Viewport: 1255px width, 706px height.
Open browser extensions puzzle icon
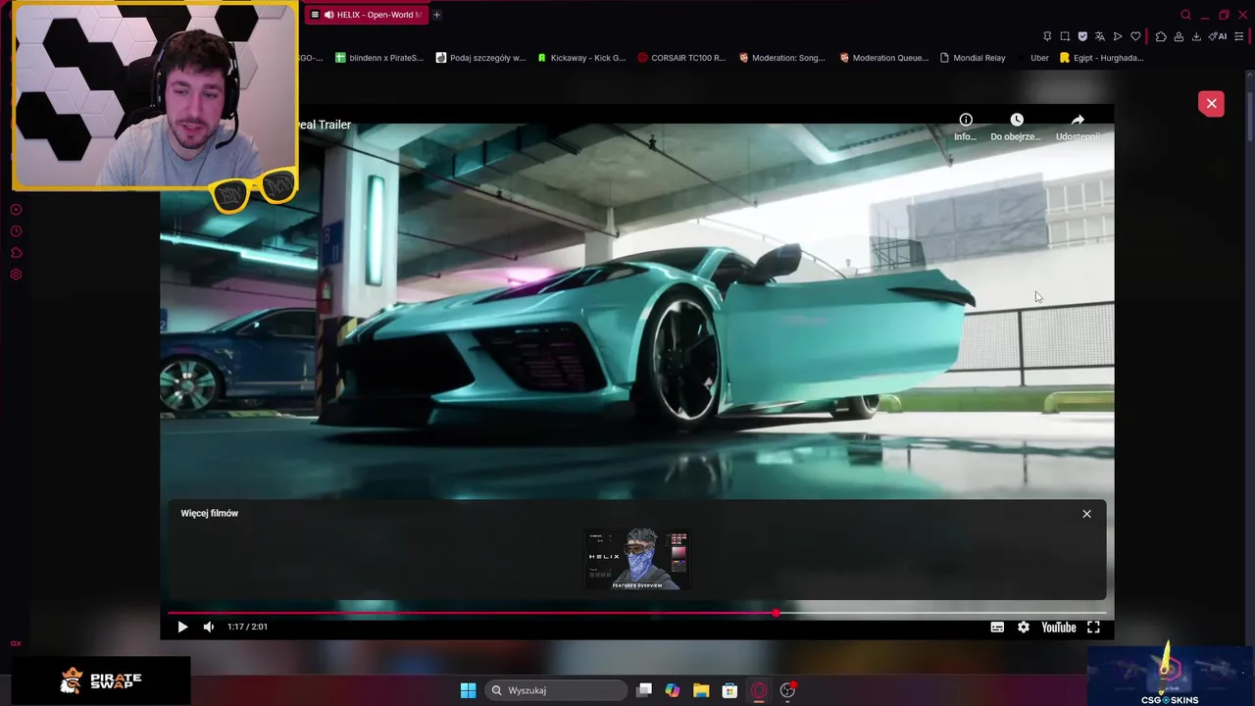[1161, 36]
